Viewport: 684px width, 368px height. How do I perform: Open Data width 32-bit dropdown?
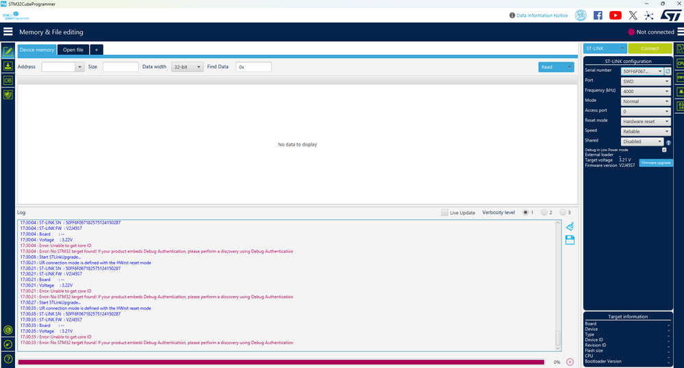(x=187, y=67)
